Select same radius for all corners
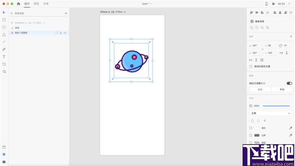 click(x=253, y=121)
